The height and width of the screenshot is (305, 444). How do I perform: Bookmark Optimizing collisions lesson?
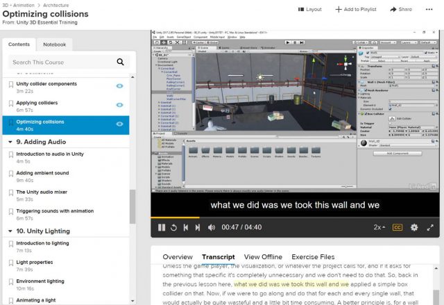point(11,122)
